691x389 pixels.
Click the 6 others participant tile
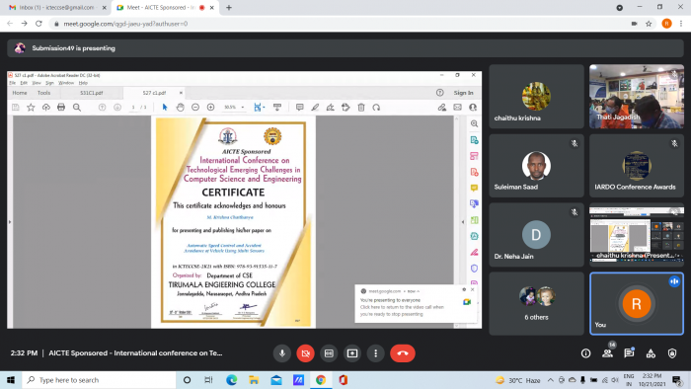536,303
